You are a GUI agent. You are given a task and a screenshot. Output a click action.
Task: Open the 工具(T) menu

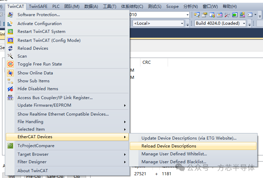coord(109,7)
